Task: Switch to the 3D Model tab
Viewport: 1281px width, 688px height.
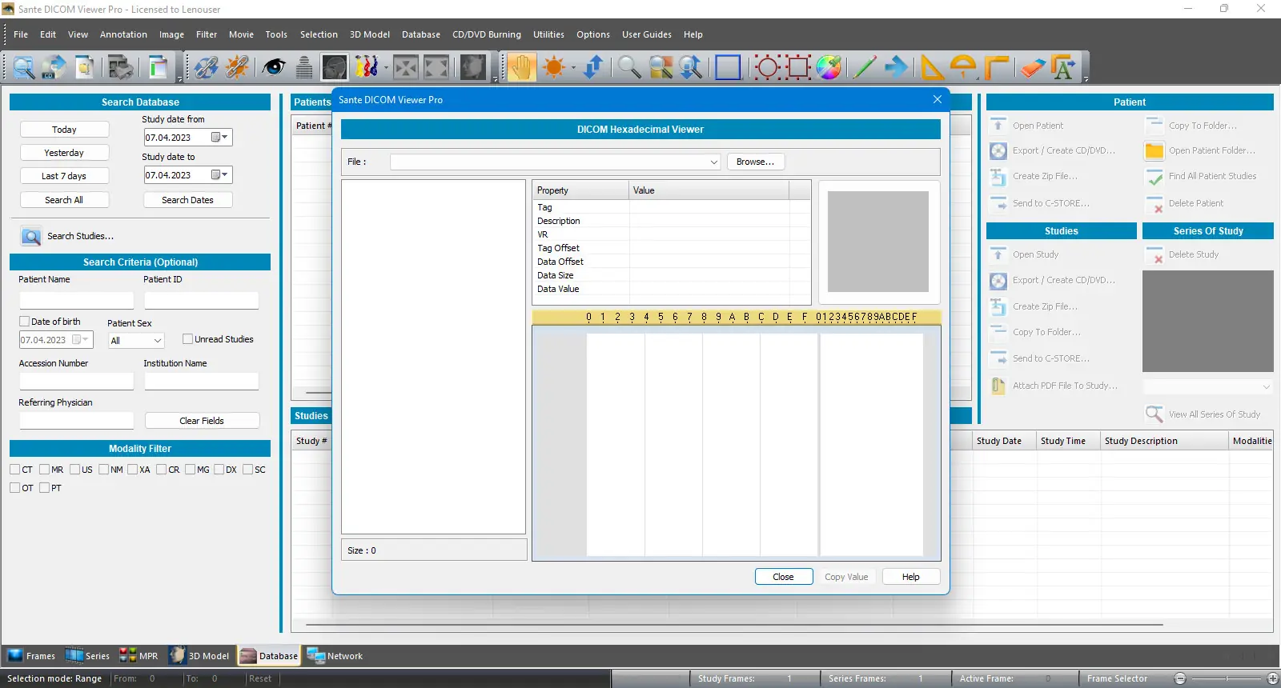Action: coord(199,656)
